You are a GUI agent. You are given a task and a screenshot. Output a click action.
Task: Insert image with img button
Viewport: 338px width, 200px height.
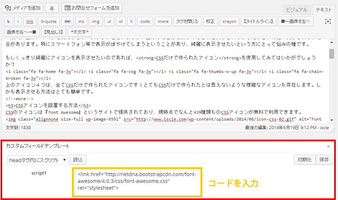tap(96, 22)
